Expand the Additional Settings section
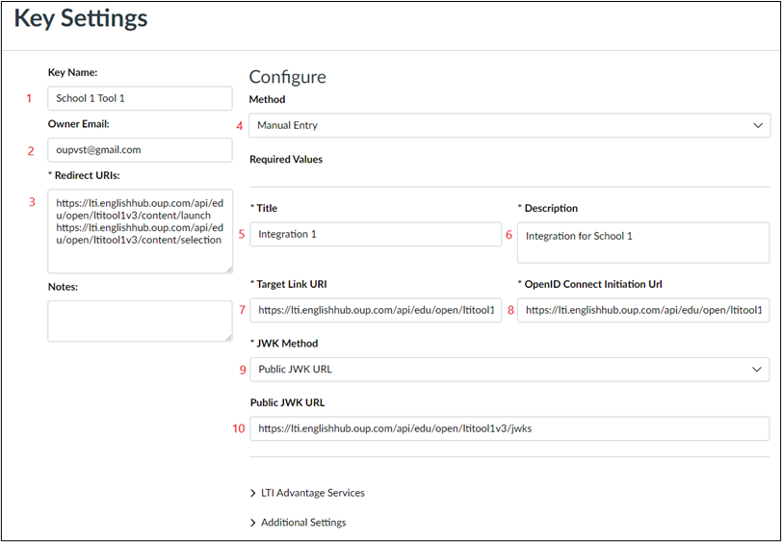 pos(299,522)
